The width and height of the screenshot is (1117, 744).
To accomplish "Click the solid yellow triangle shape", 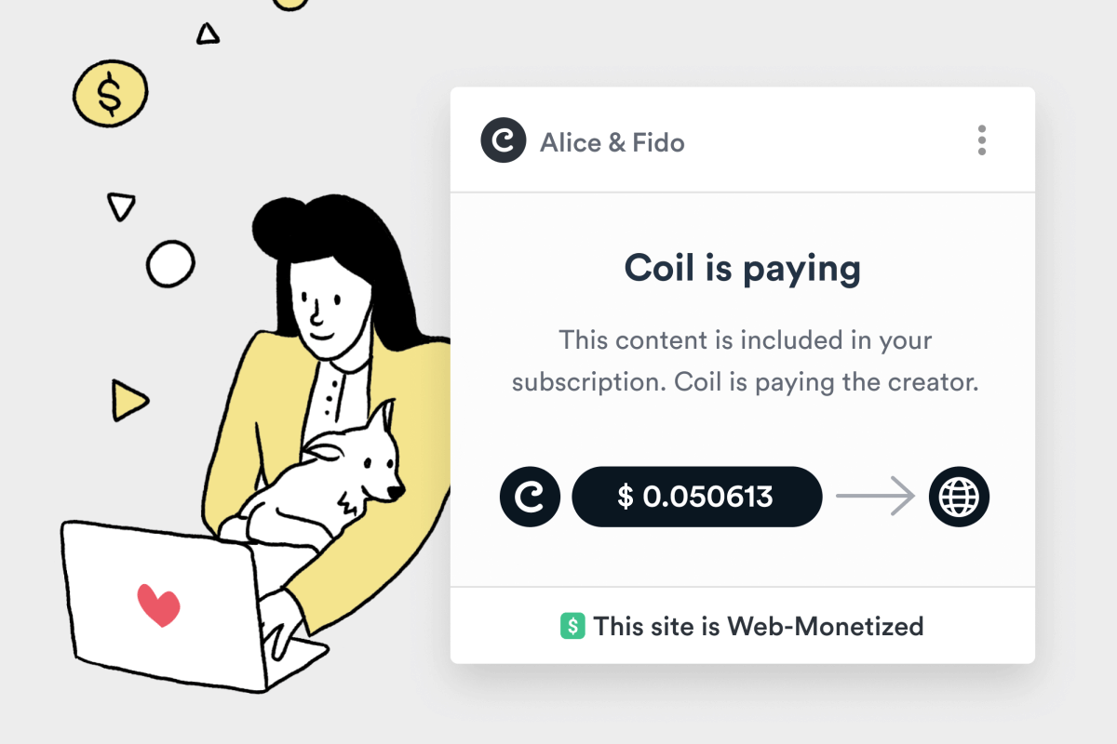I will pyautogui.click(x=128, y=398).
